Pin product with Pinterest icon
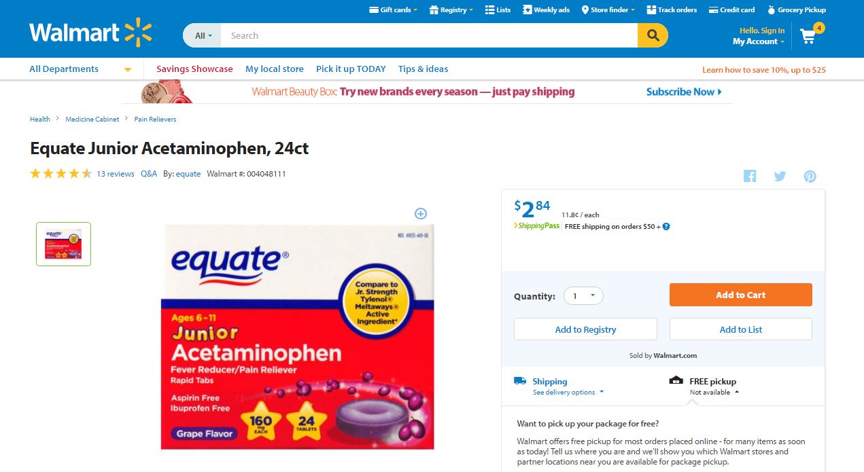This screenshot has width=864, height=472. 810,176
